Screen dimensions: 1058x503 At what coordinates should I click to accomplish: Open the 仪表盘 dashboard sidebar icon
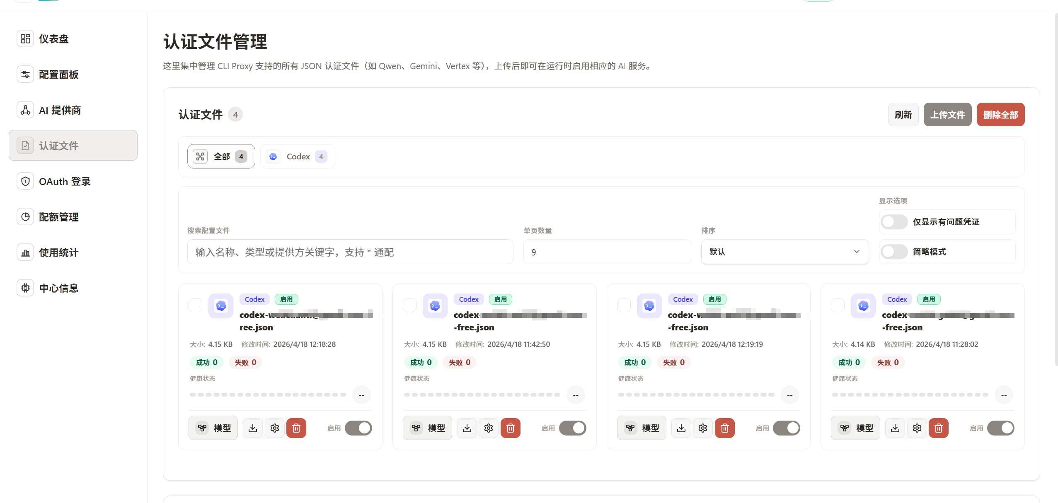(25, 39)
